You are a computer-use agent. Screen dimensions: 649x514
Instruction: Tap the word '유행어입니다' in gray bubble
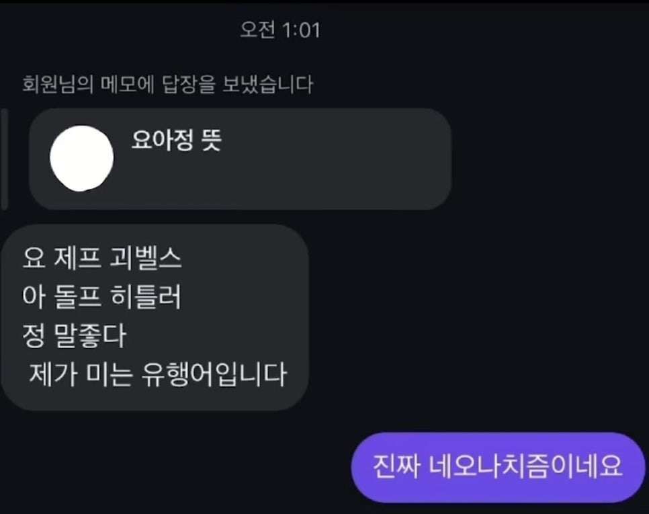point(214,374)
